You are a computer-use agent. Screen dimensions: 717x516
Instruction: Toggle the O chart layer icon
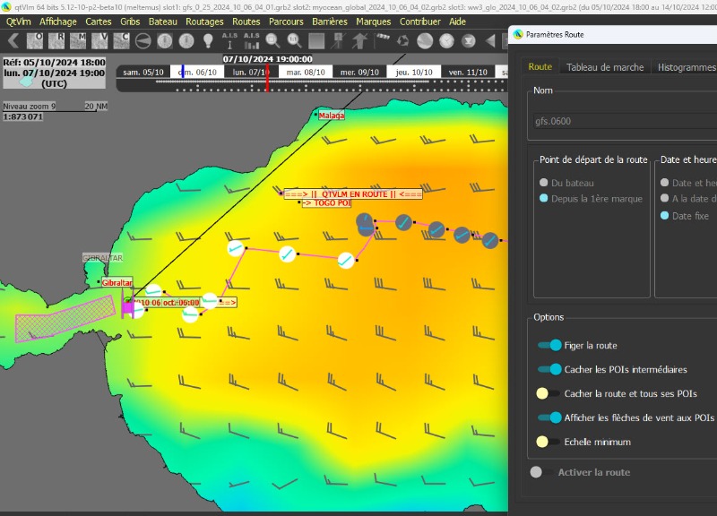[x=35, y=41]
